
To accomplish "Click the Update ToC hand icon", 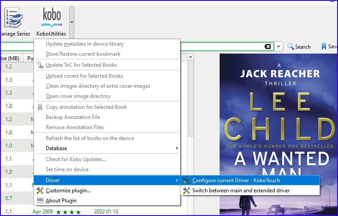I will tap(40, 65).
